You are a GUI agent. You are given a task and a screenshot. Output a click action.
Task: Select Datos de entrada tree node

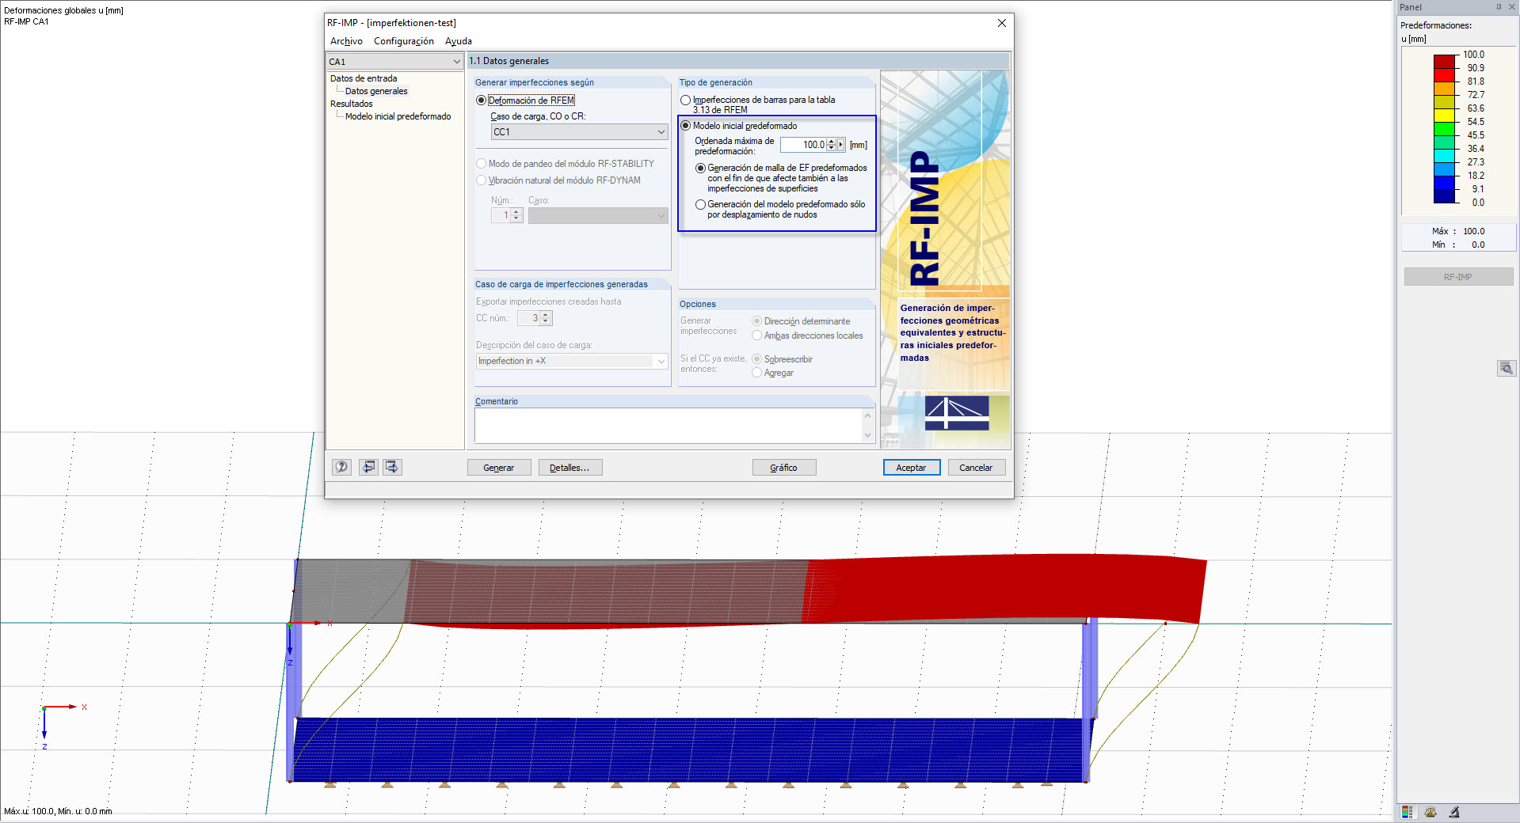click(x=364, y=78)
